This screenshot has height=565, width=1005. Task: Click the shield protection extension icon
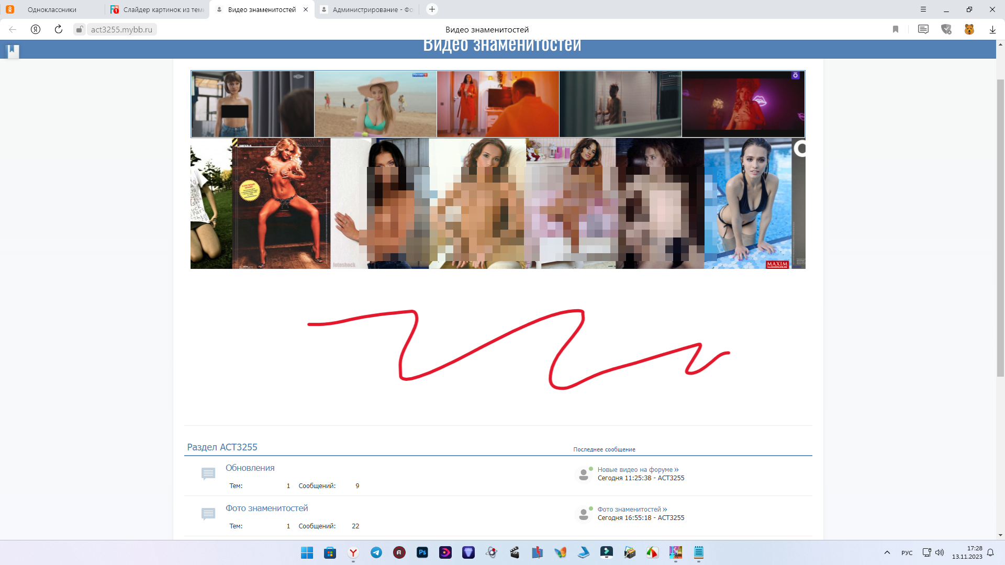946,29
